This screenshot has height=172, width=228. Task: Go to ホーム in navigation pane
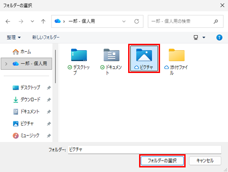22,52
